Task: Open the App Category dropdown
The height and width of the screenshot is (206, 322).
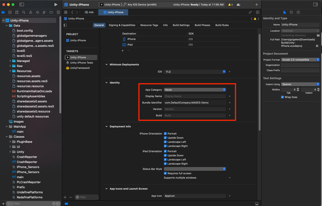Action: [195, 90]
